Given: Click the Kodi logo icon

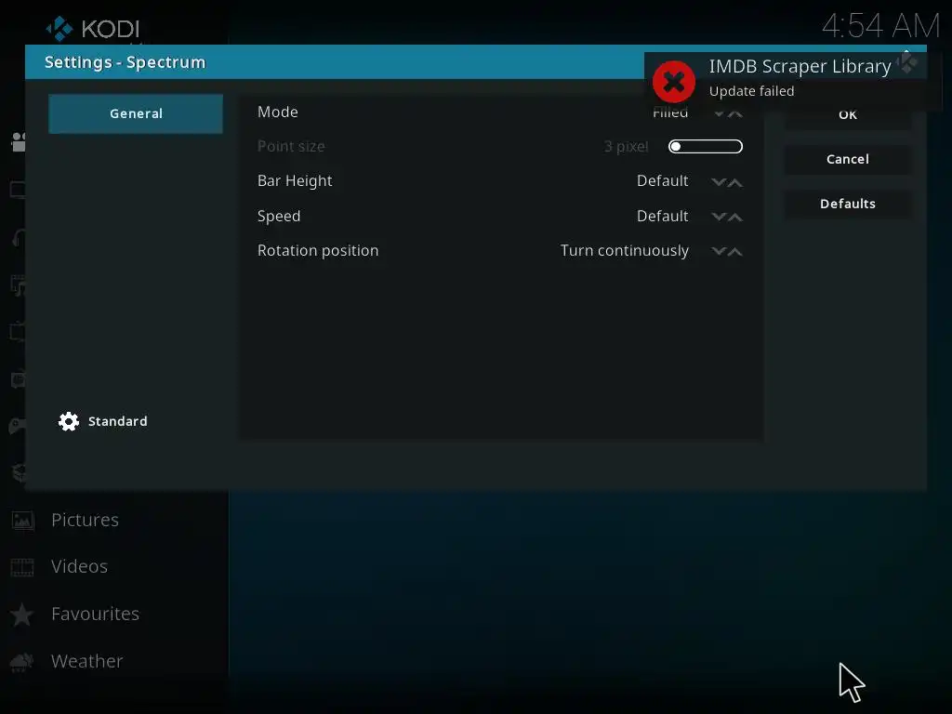Looking at the screenshot, I should coord(59,29).
